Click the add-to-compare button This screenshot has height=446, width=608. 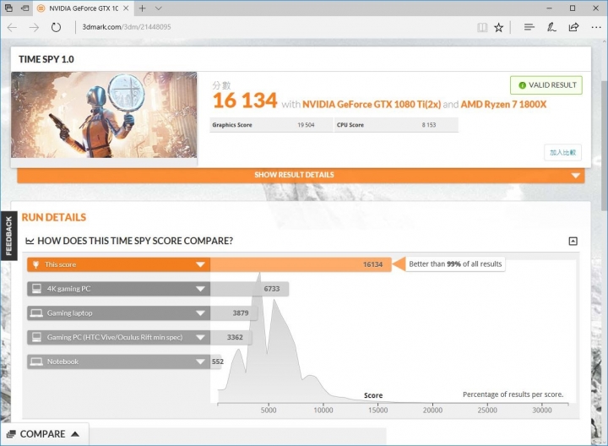[x=562, y=152]
